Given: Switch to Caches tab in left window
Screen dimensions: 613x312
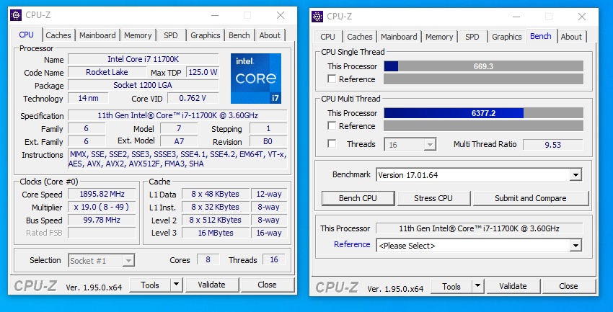Looking at the screenshot, I should [58, 35].
